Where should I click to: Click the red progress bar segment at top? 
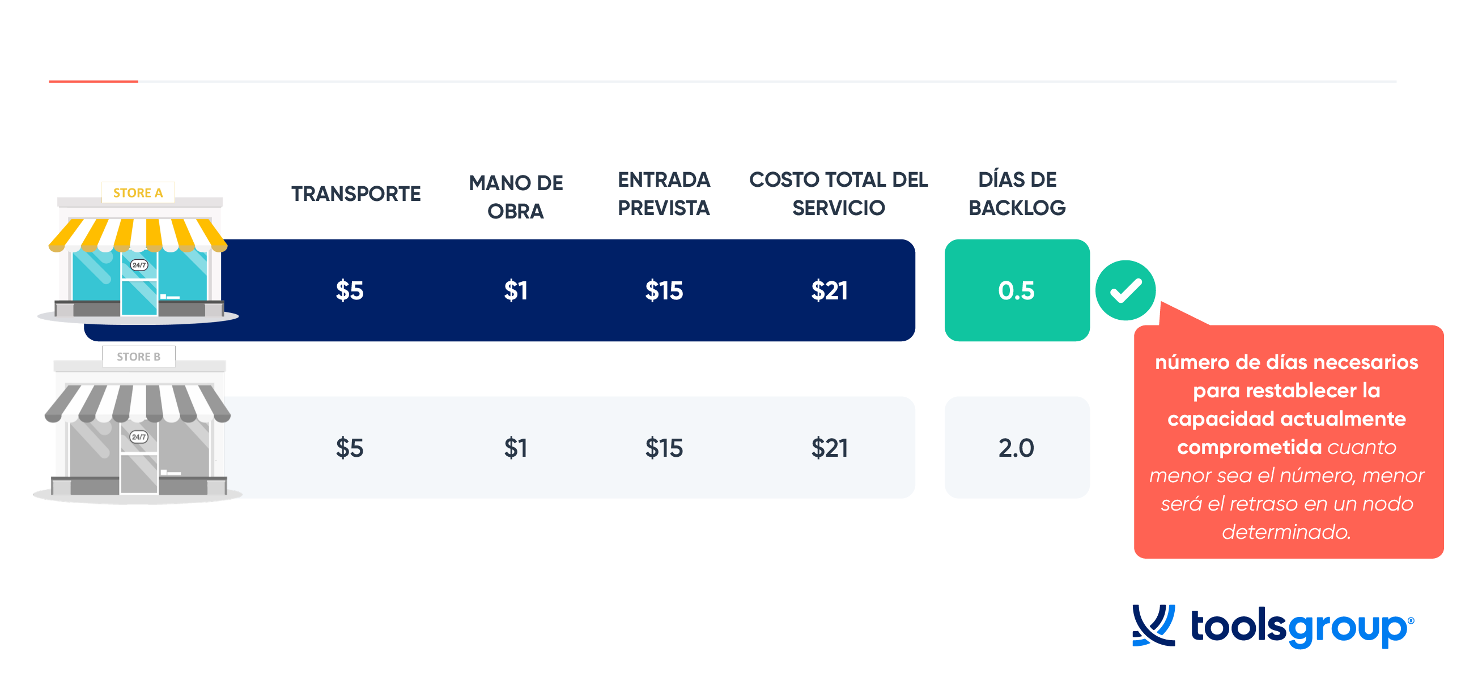pos(94,82)
